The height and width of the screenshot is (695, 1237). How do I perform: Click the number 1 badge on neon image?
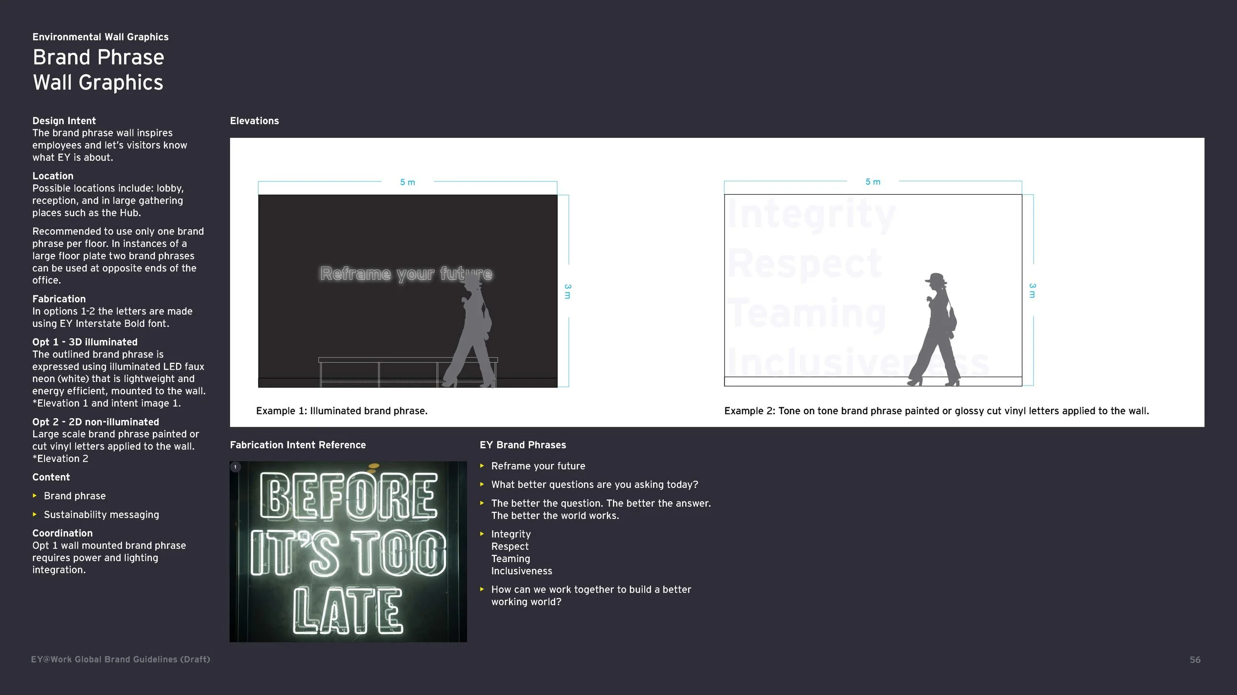(x=236, y=467)
